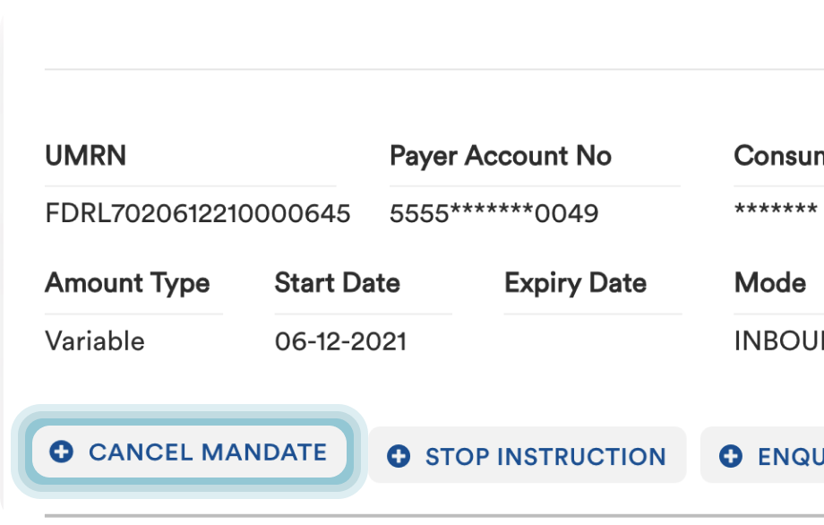Viewport: 824px width, 525px height.
Task: Click the Payer Account No label
Action: (500, 156)
